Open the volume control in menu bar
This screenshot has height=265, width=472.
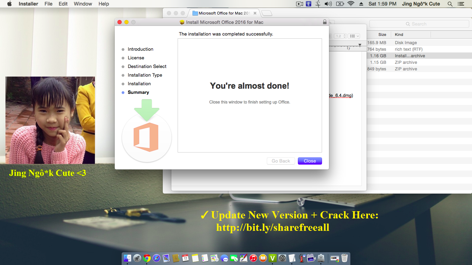point(328,4)
